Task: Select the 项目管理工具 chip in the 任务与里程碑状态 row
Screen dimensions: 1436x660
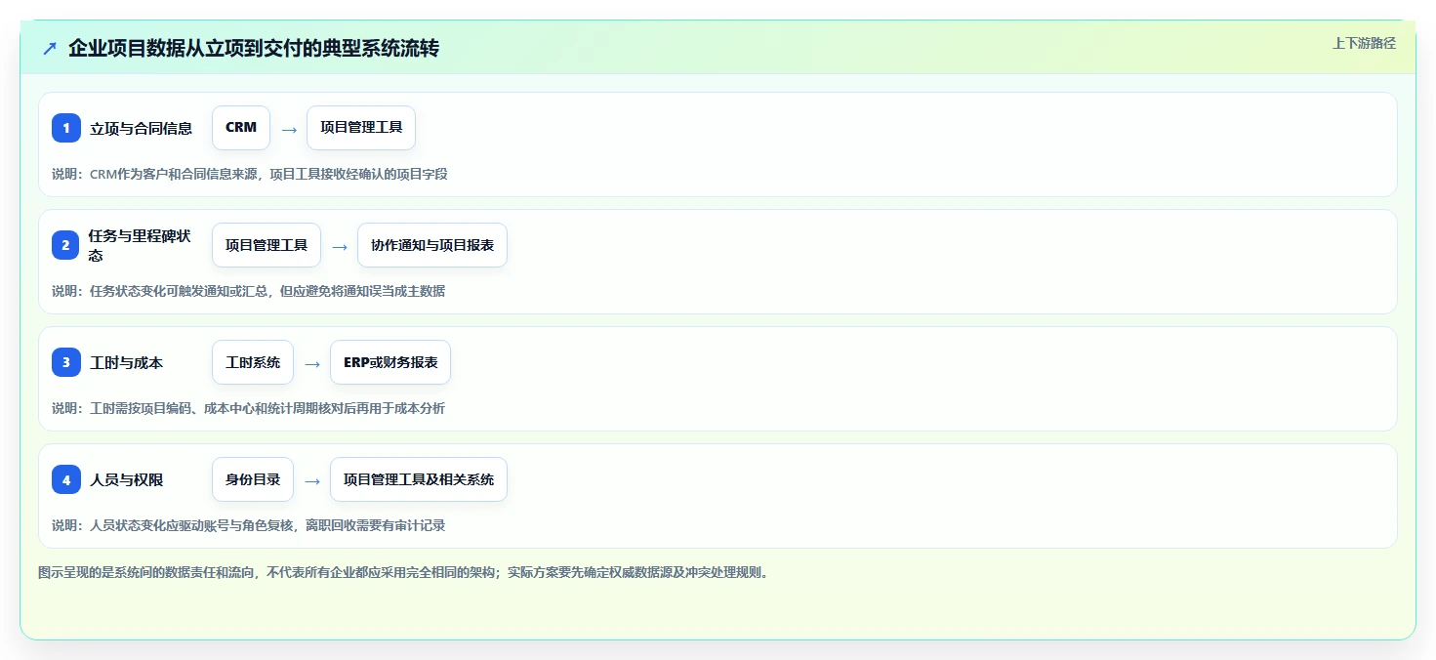Action: point(267,245)
